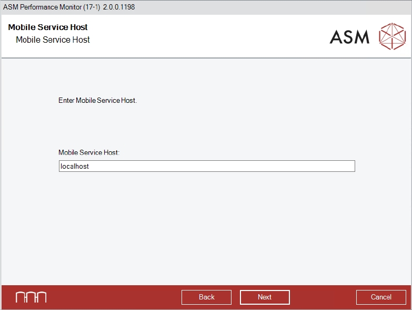Click the ASM logo icon
The height and width of the screenshot is (310, 412).
click(x=393, y=36)
